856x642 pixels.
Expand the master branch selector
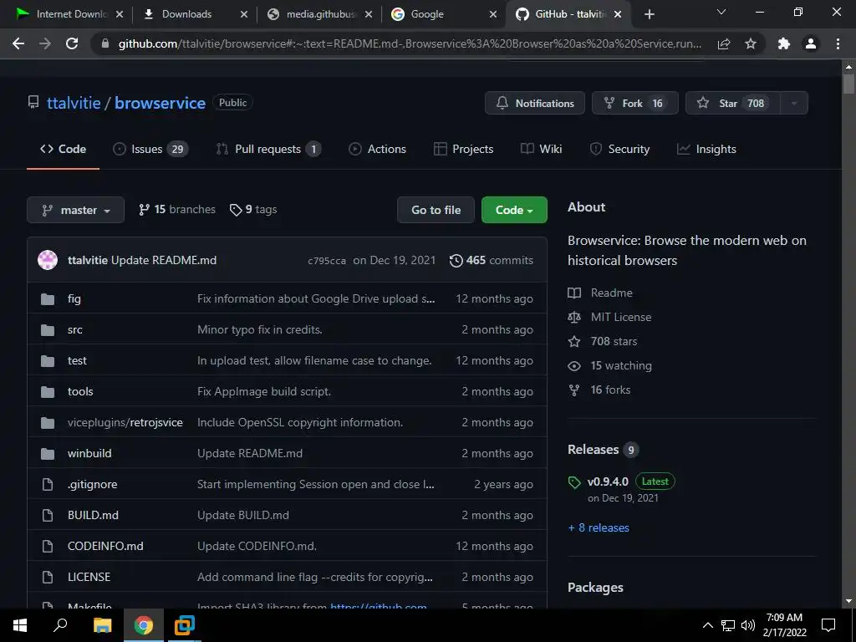point(75,210)
